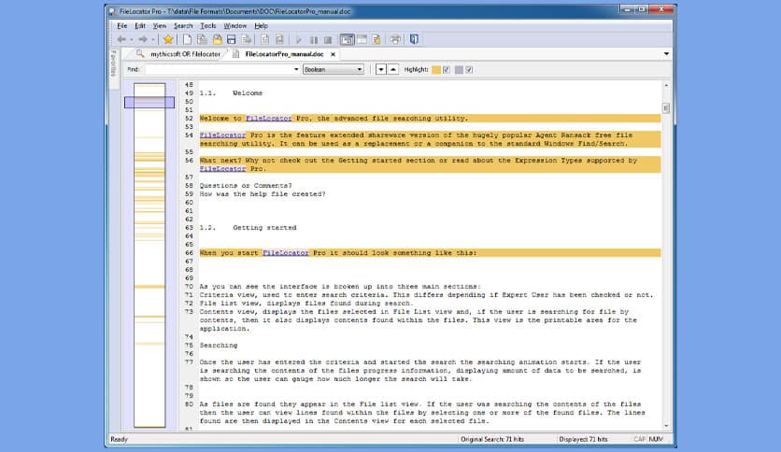Click scrollbar up arrow in contents view

(x=666, y=86)
